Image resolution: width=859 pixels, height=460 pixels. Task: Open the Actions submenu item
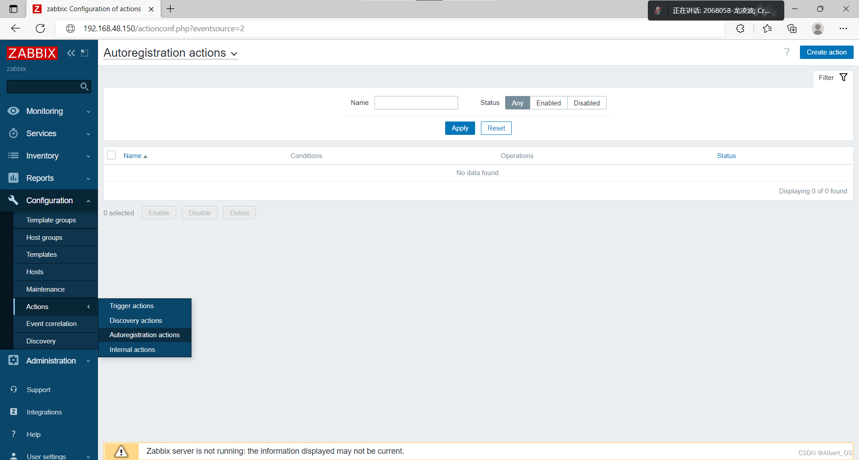(x=56, y=306)
